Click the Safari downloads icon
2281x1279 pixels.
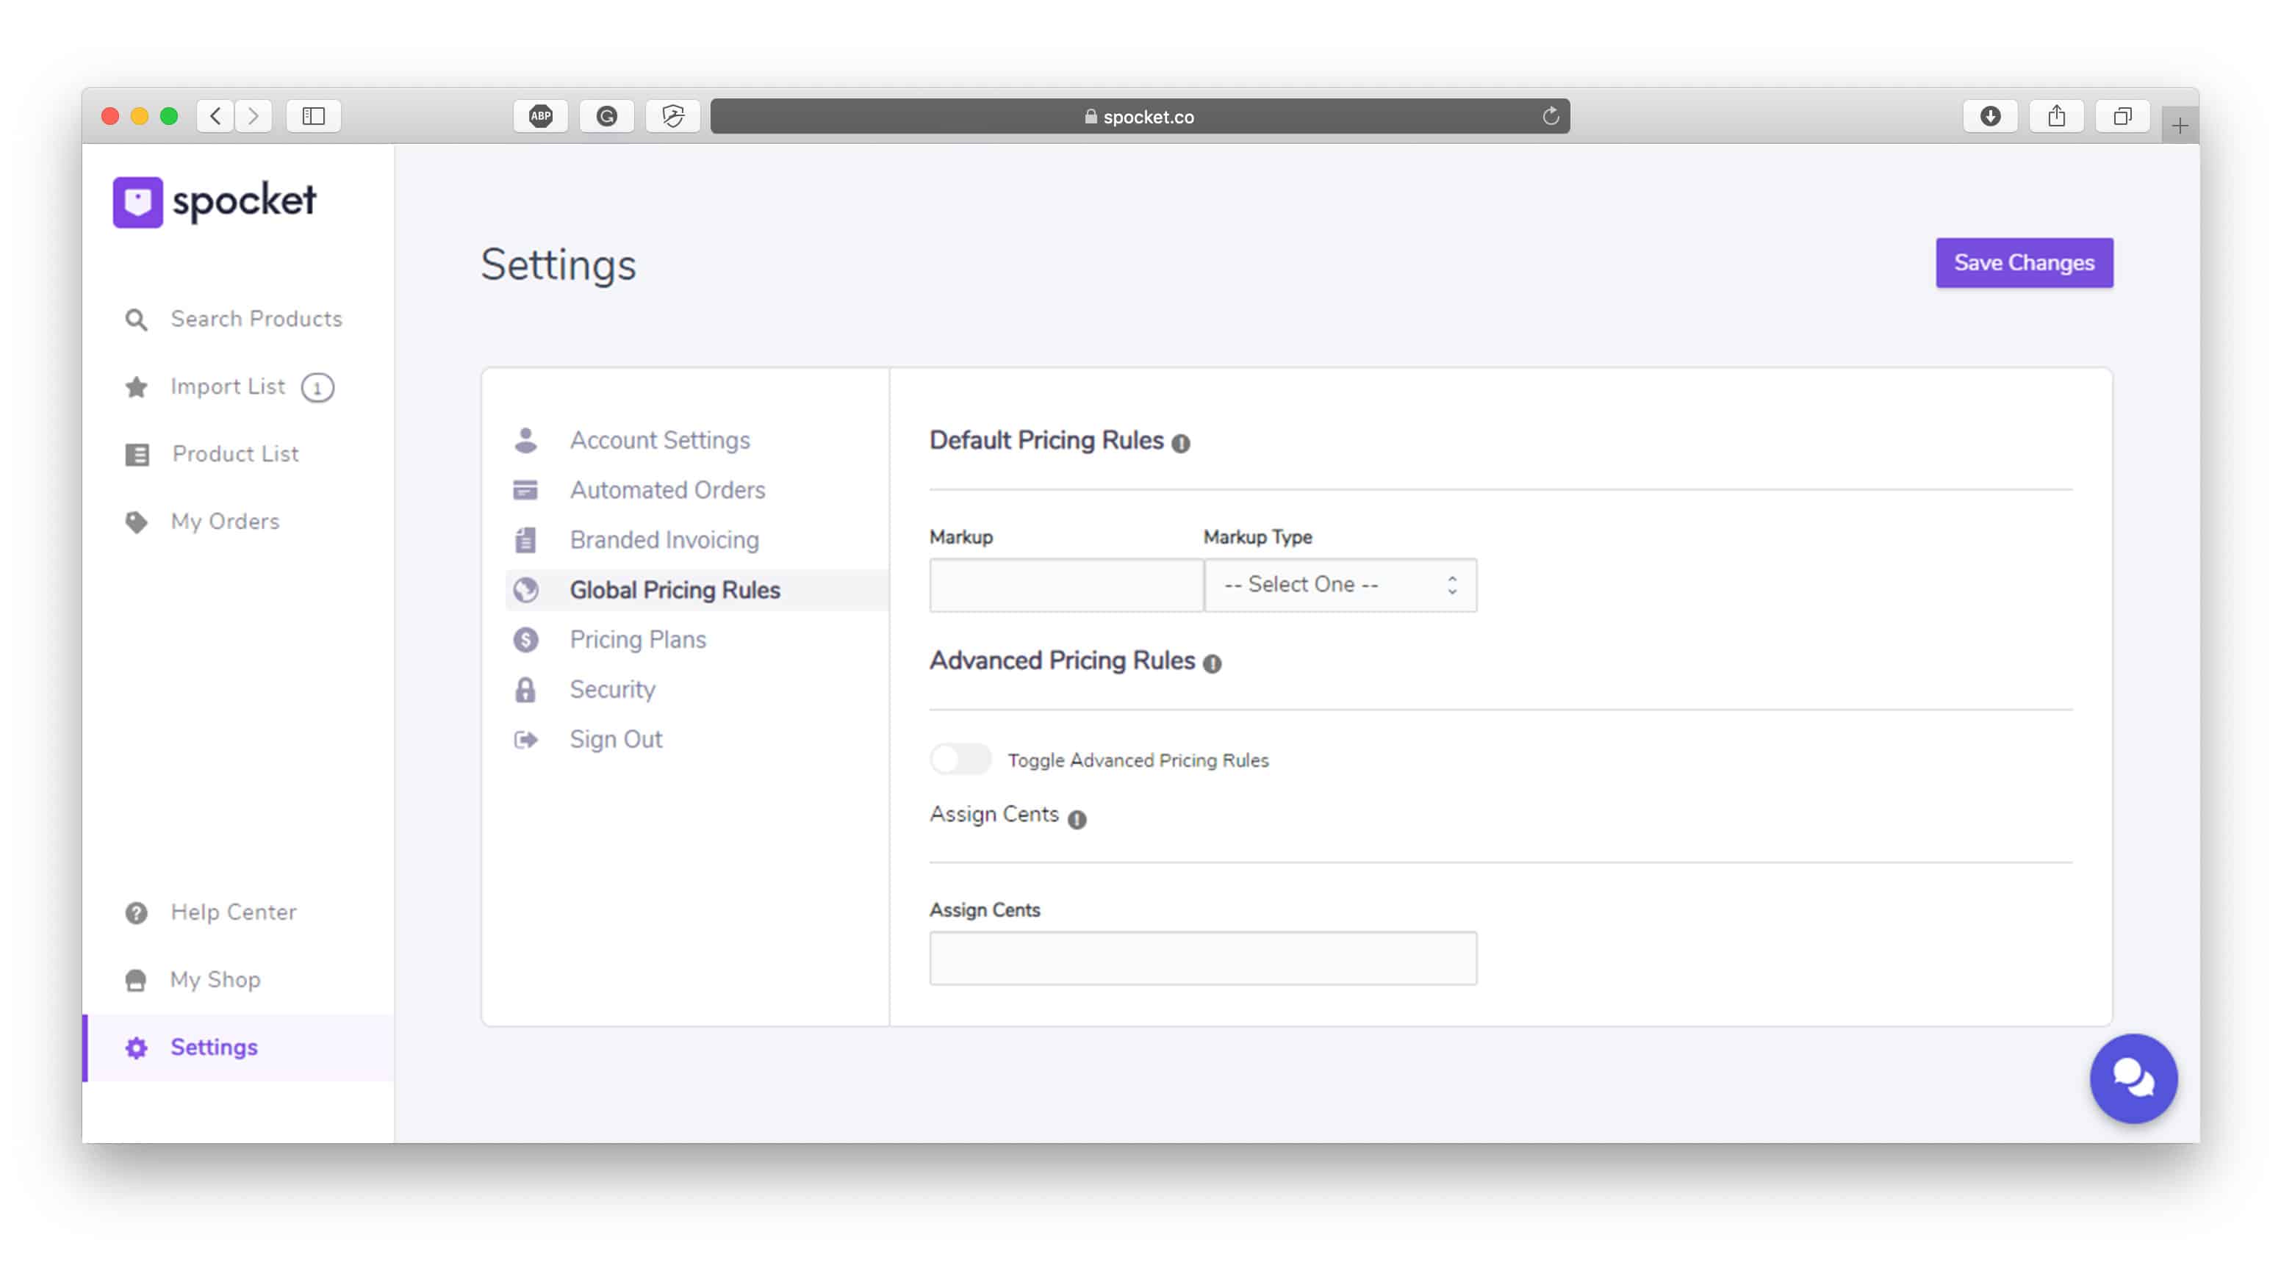1990,116
